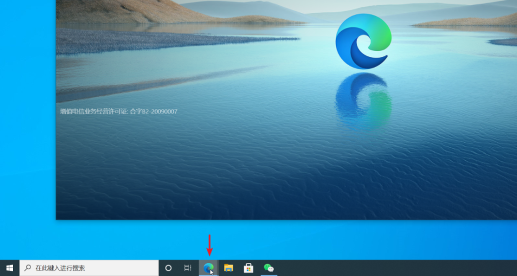
Task: Open File Explorer from the taskbar
Action: (229, 268)
